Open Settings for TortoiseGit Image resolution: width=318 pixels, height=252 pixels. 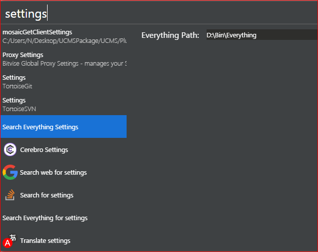63,81
